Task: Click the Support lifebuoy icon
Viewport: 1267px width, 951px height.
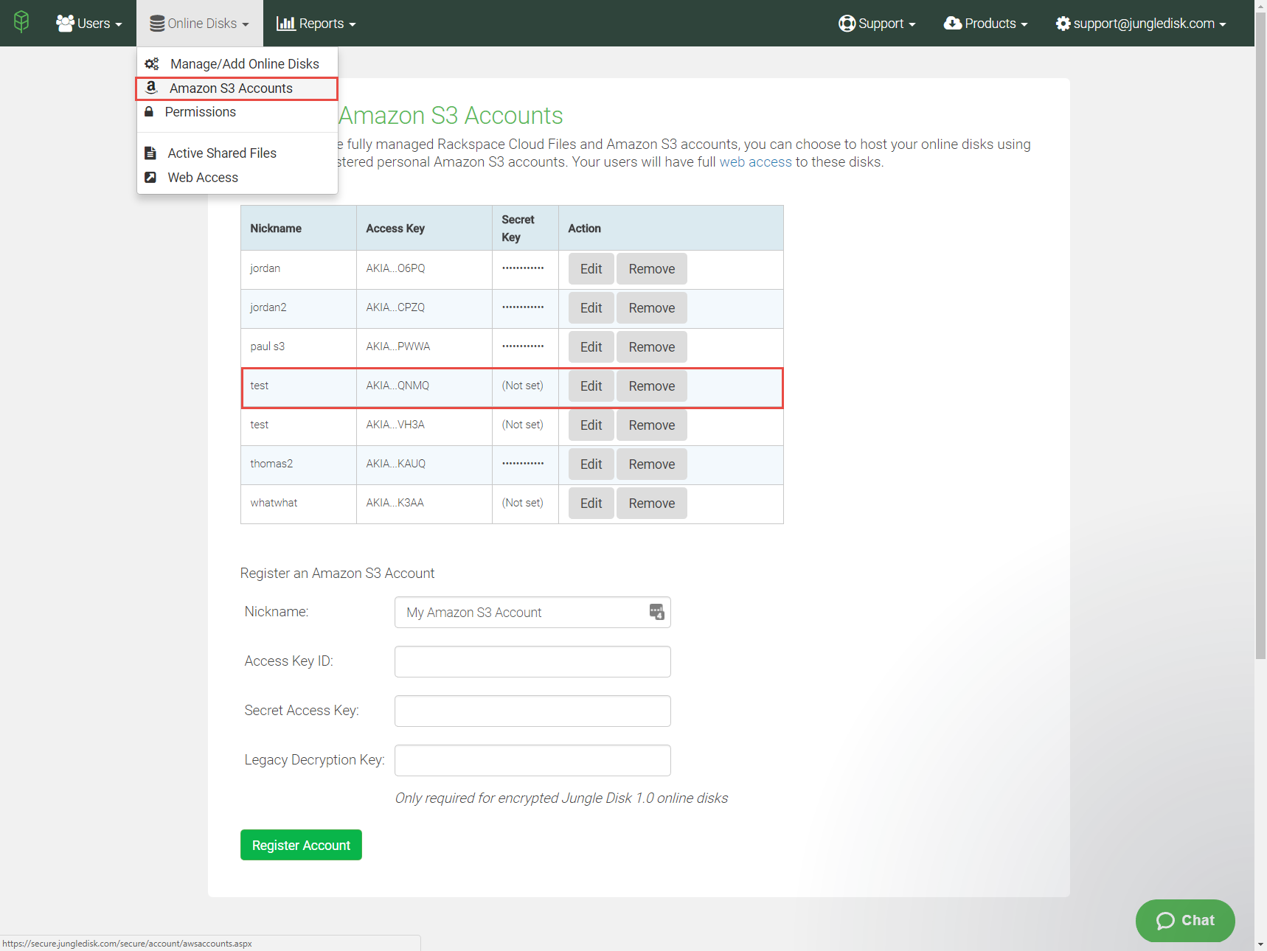Action: (847, 24)
